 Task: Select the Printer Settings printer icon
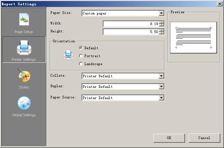[x=24, y=48]
